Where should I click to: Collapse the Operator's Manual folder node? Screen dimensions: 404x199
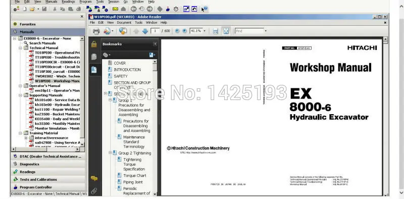pyautogui.click(x=20, y=86)
